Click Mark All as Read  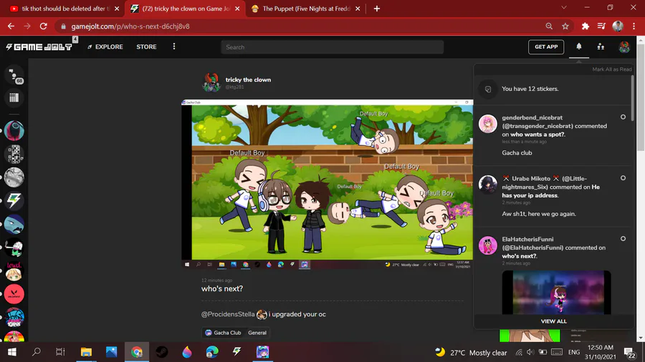click(x=612, y=69)
